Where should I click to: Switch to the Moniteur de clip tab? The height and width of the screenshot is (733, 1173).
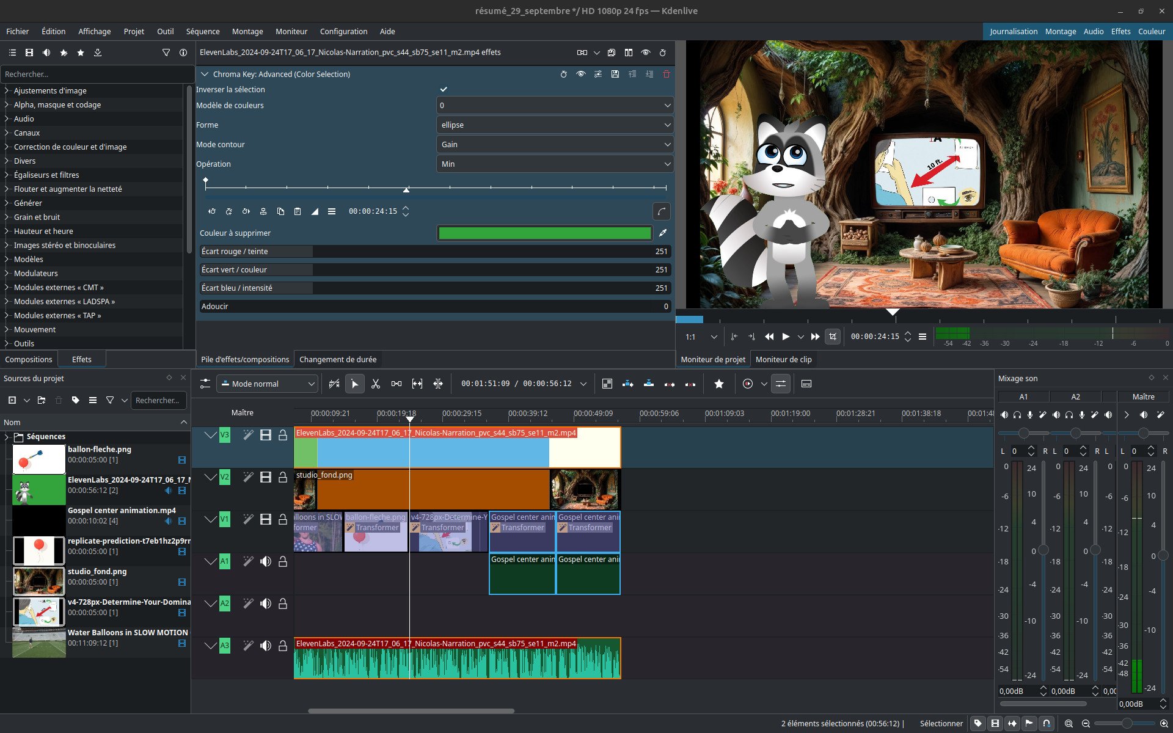coord(783,359)
